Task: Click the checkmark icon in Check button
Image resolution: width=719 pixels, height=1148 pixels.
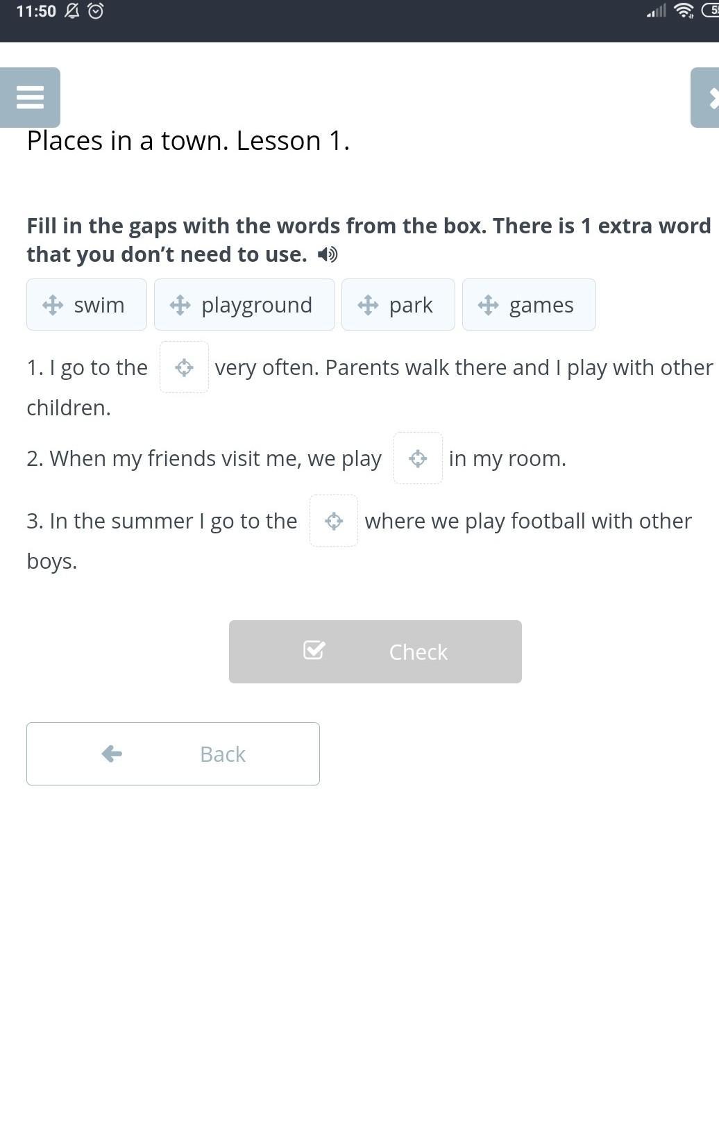Action: pyautogui.click(x=314, y=651)
